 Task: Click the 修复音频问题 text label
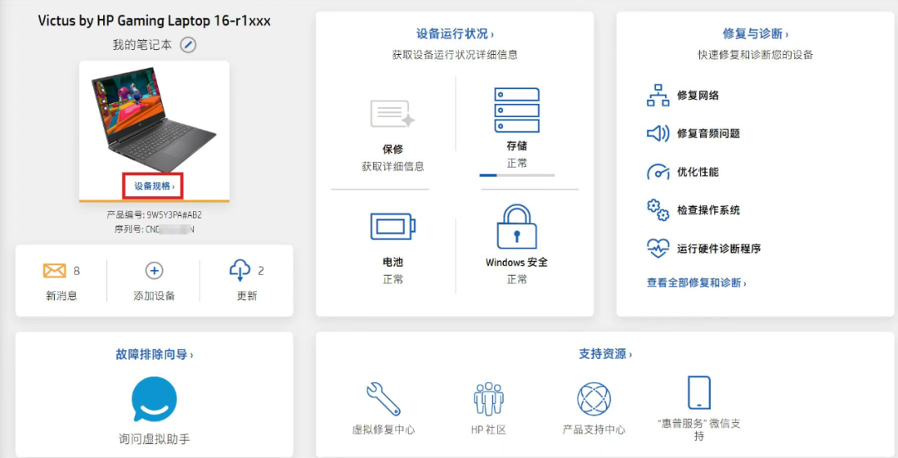click(708, 133)
